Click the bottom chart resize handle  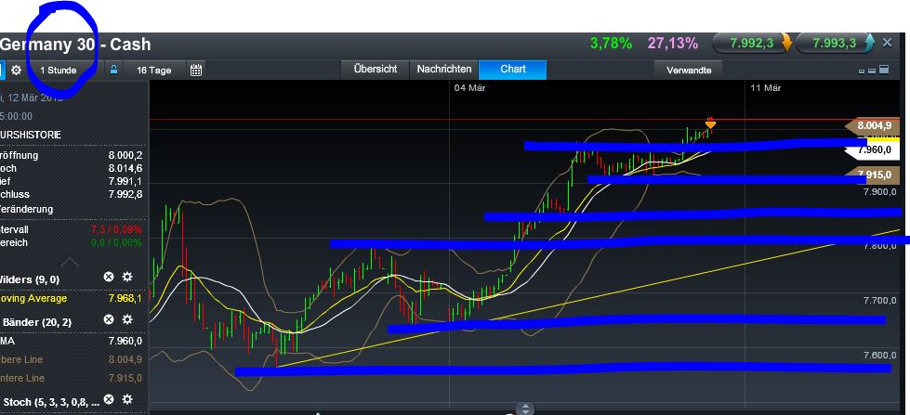coord(524,409)
